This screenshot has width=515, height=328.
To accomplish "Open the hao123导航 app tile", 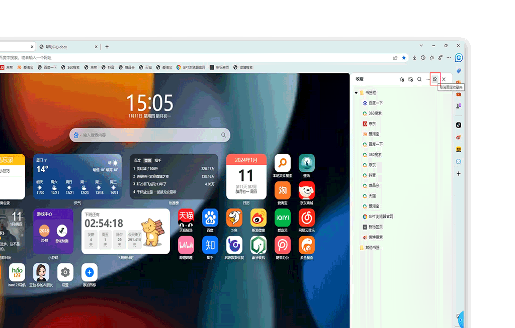I will tap(17, 275).
